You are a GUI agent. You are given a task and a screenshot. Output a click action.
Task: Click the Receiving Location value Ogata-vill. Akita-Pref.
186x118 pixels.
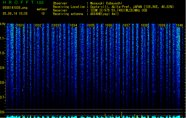(x=111, y=7)
